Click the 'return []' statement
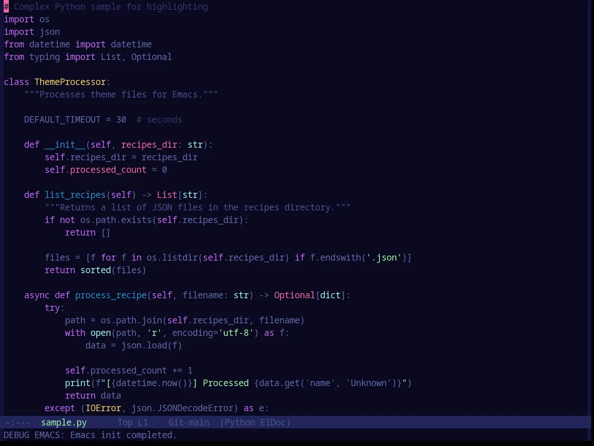 (88, 232)
